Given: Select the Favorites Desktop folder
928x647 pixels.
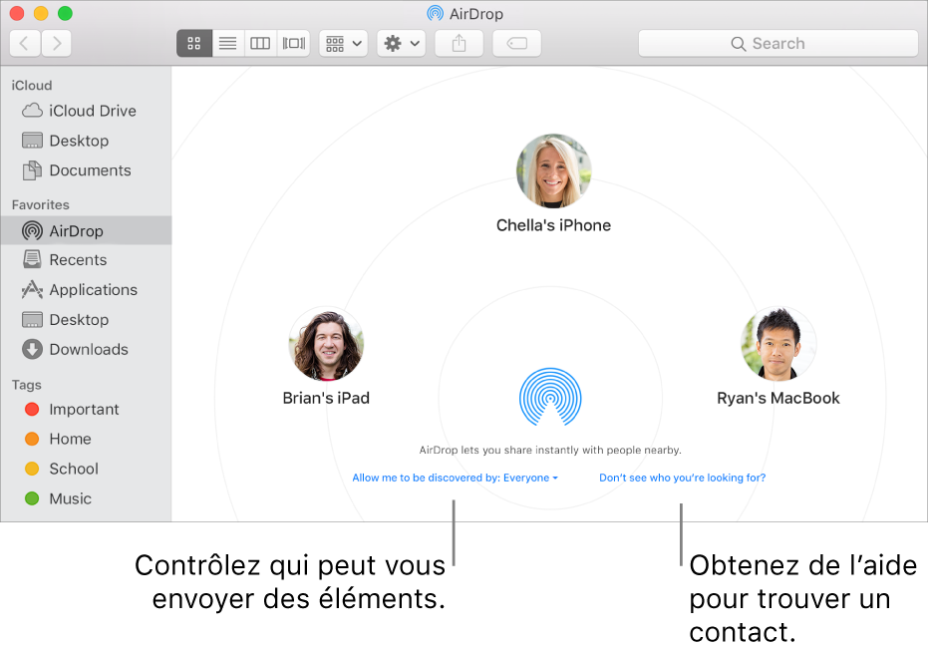Looking at the screenshot, I should tap(86, 320).
